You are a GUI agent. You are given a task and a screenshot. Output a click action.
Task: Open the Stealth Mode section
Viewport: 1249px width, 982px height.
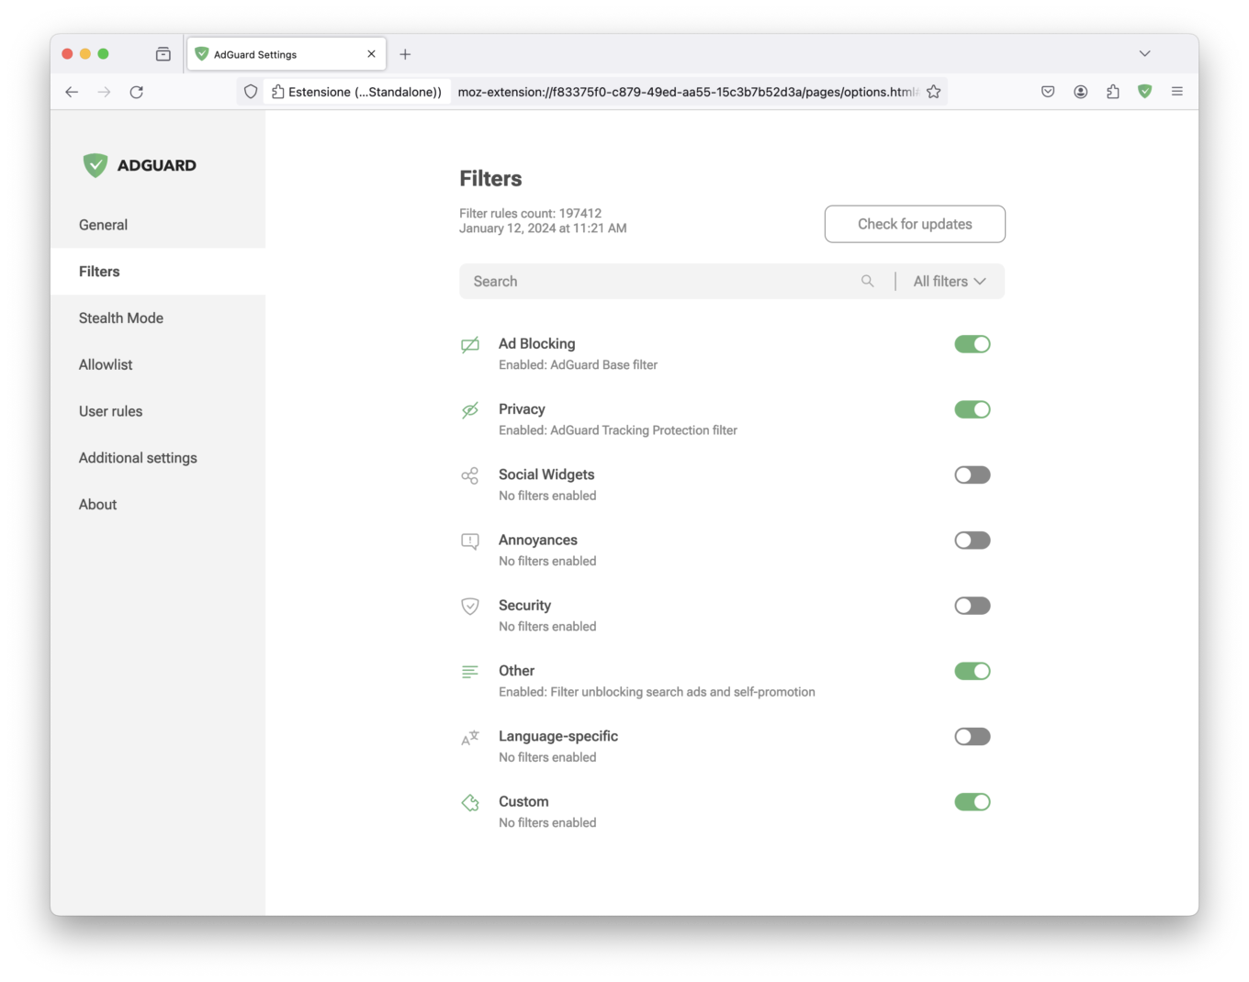[121, 318]
